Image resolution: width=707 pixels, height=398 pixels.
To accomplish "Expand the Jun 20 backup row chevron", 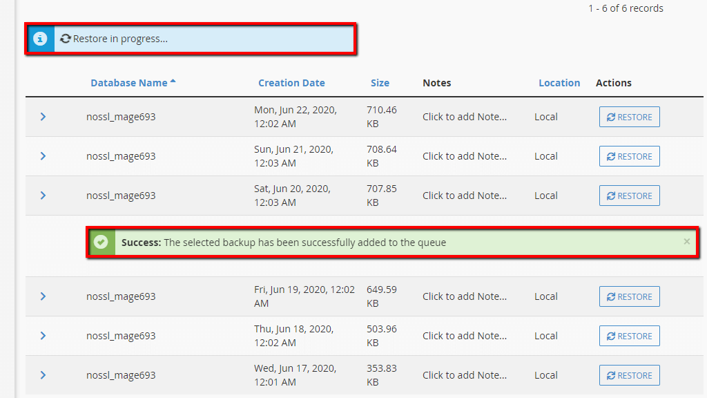I will (43, 196).
